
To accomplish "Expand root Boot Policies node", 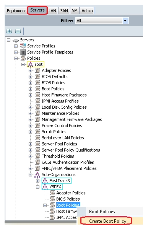I will (x=30, y=89).
